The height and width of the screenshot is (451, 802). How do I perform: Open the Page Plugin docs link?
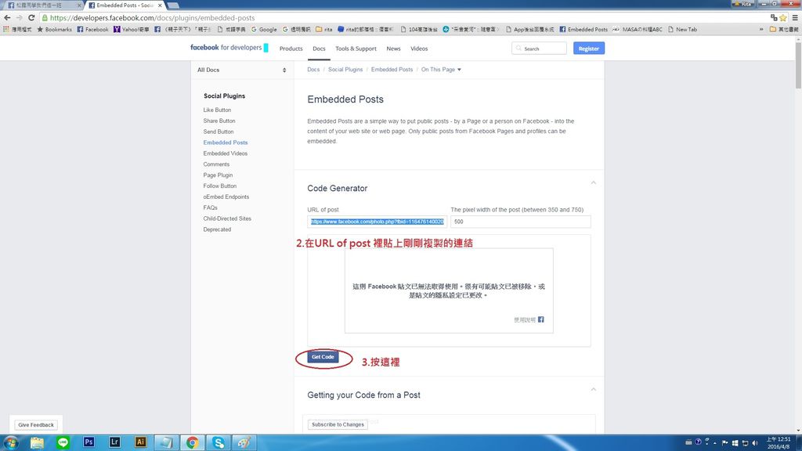(218, 175)
